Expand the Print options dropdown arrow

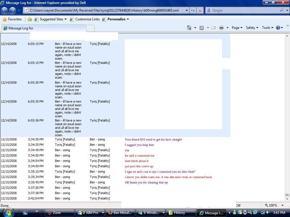coord(227,28)
